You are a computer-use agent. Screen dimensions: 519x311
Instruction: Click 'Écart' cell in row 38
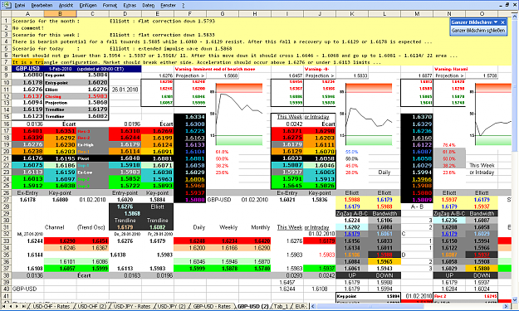coord(84,275)
